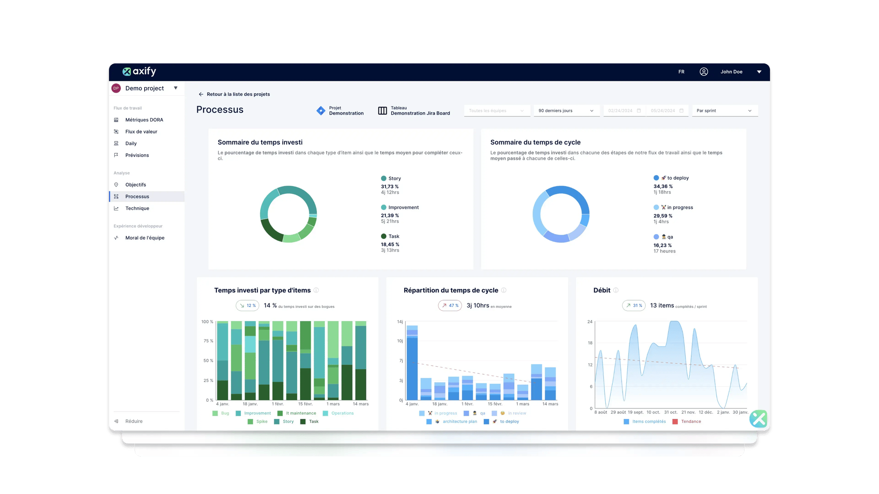This screenshot has height=494, width=879.
Task: Switch to the Processus section
Action: tap(137, 196)
